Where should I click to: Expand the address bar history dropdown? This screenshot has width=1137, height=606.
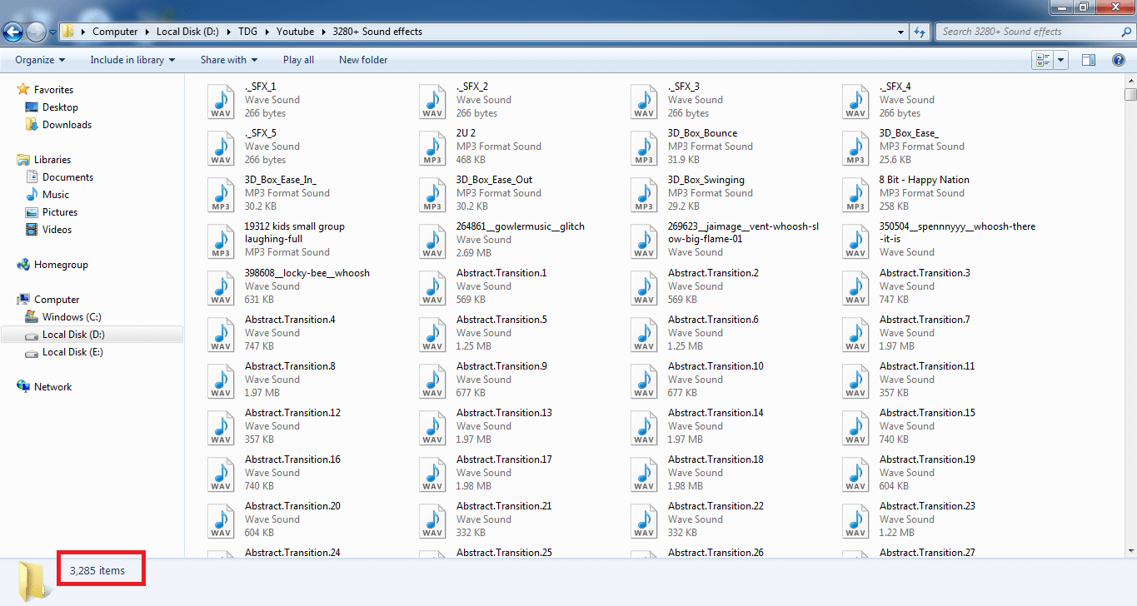[901, 32]
